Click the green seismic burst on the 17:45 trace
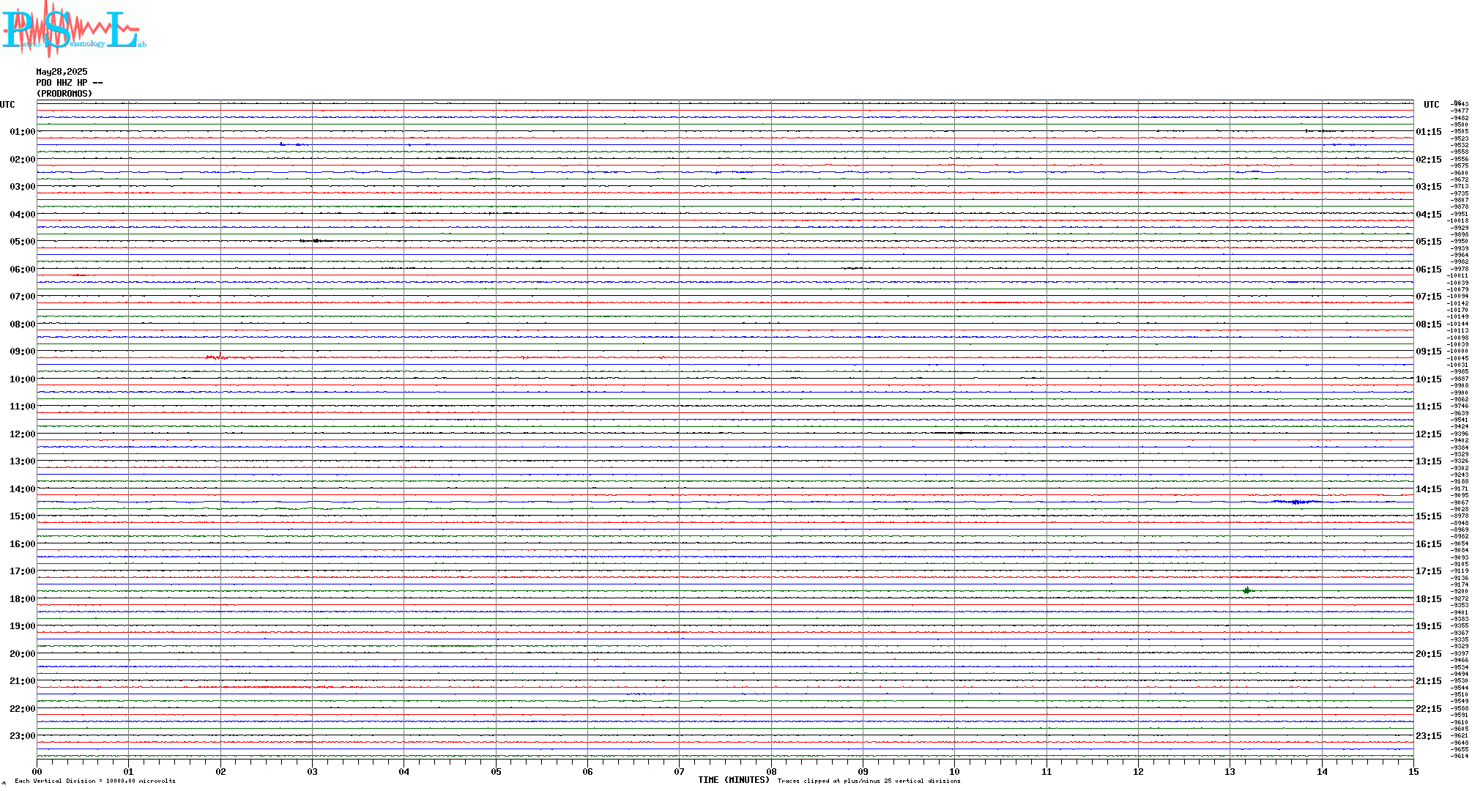Viewport: 1472px width, 791px height. [x=1247, y=590]
